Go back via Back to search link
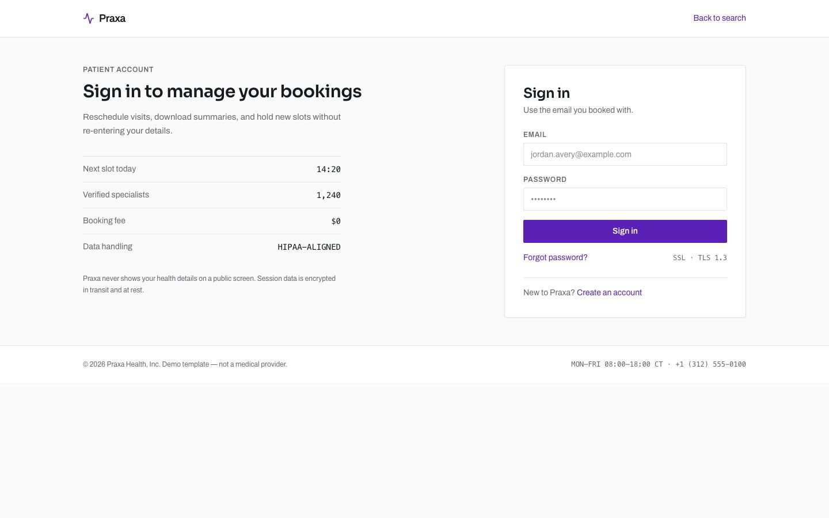Screen dimensions: 829x518 [720, 18]
